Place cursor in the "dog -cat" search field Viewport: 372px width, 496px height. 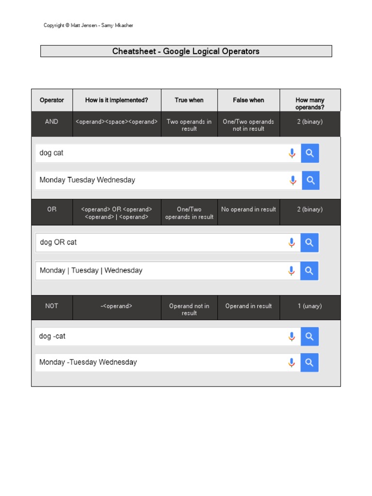point(160,336)
